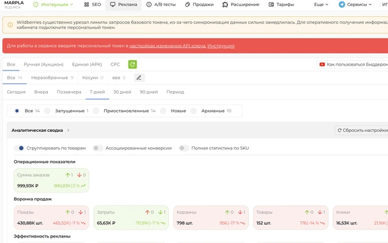The image size is (388, 243).
Task: Open the Инструкции dropdown
Action: tap(53, 4)
